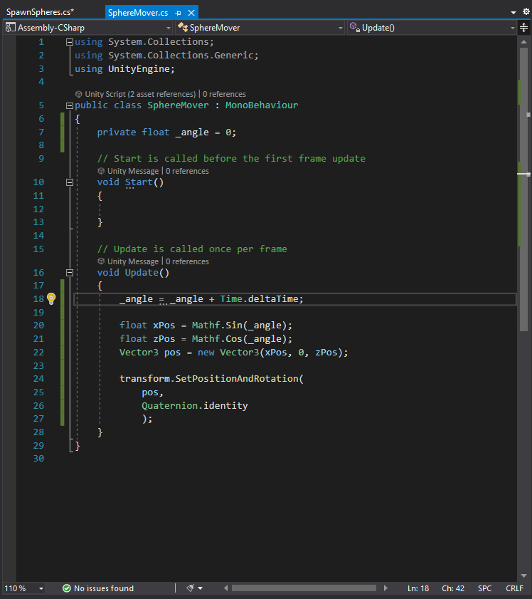Collapse the Update() method block
The image size is (532, 599).
point(70,273)
